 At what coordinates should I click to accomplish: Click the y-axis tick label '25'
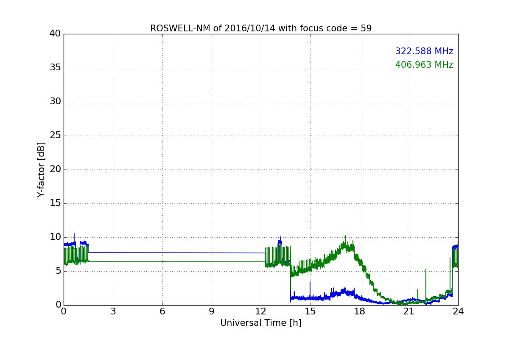55,136
